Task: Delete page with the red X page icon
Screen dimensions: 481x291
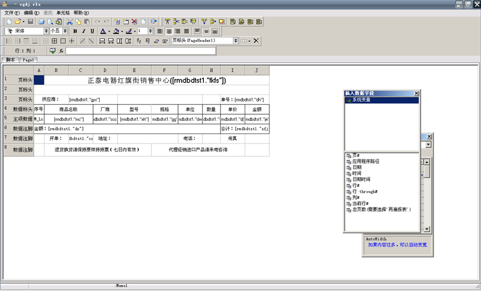Action: point(134,22)
